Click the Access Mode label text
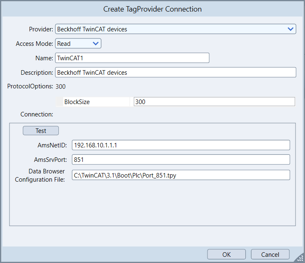Image resolution: width=305 pixels, height=263 pixels. pyautogui.click(x=35, y=43)
